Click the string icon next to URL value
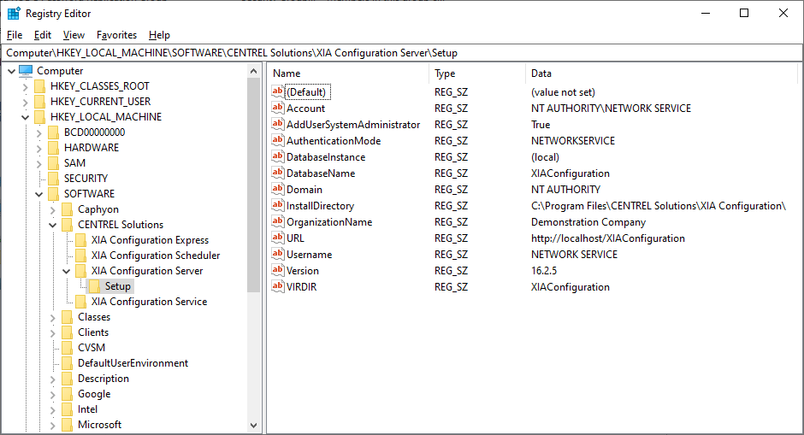 [277, 238]
